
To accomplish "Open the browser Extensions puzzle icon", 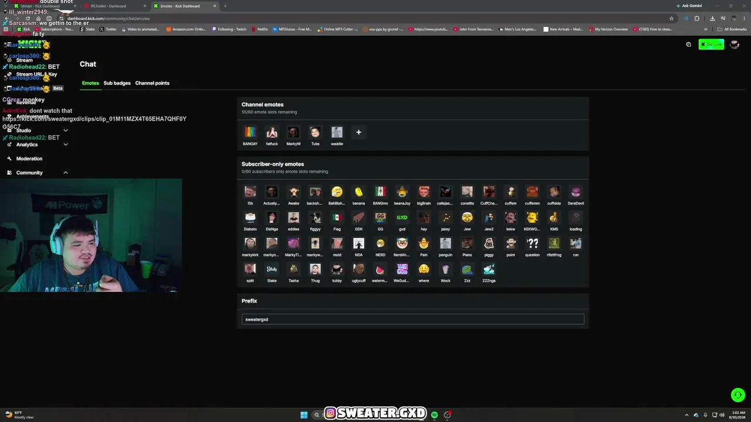I will 697,18.
